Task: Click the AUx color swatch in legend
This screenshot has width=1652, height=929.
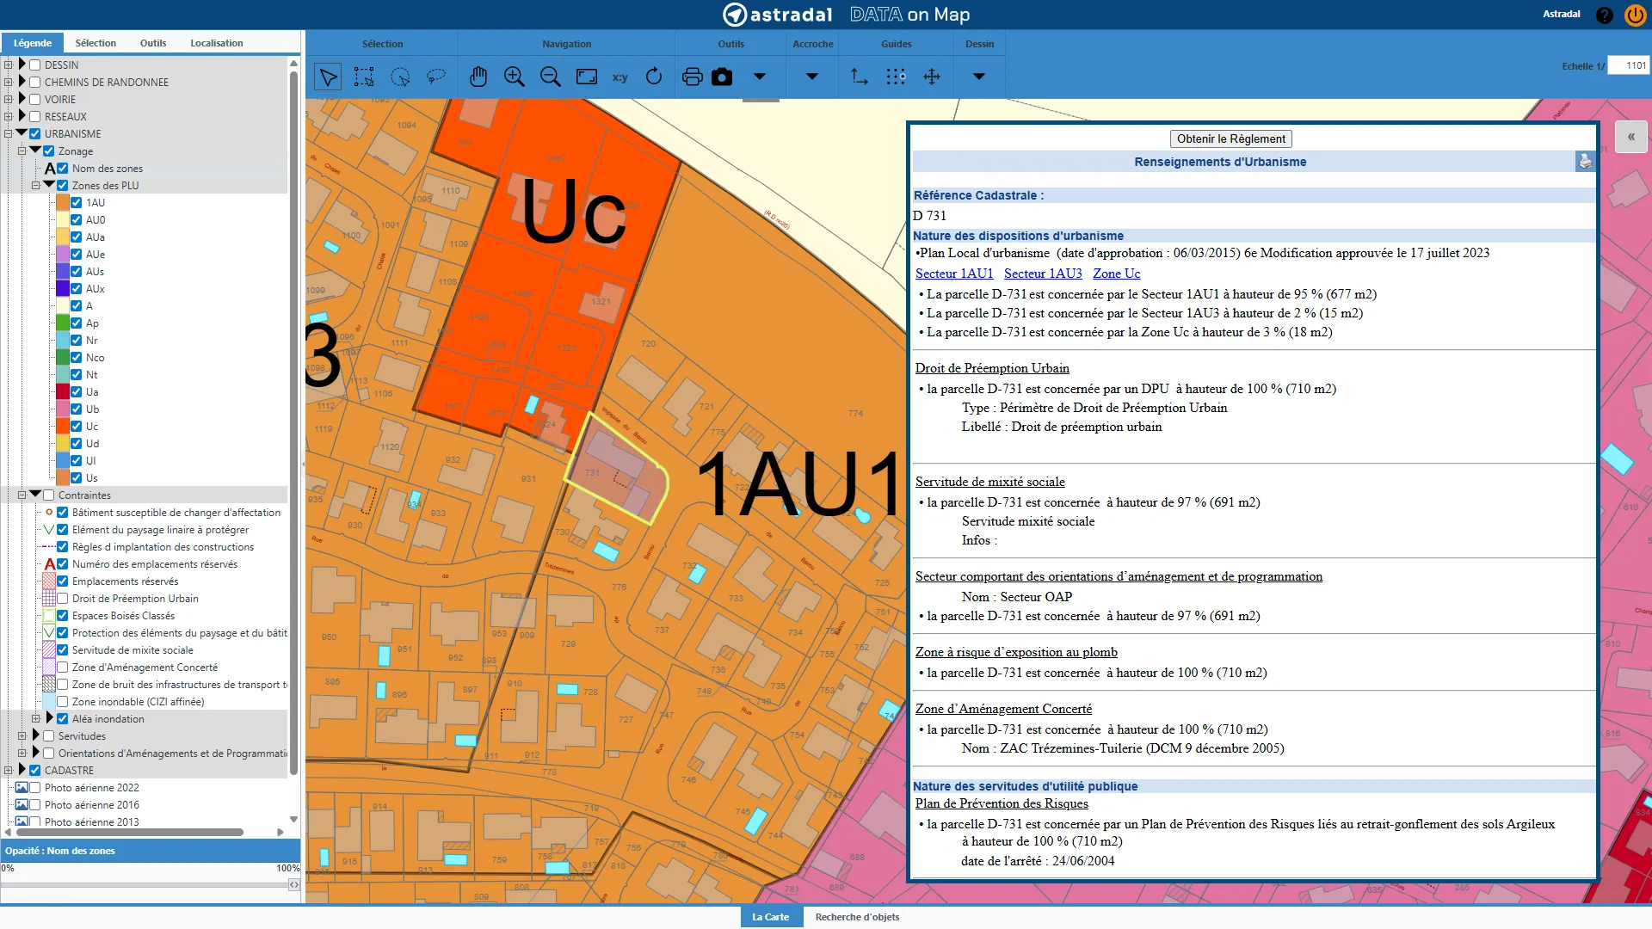Action: pos(63,288)
